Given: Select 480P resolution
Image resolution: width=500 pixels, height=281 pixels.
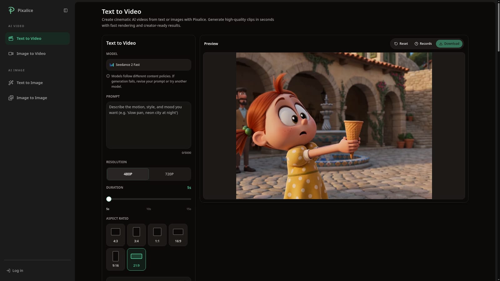Looking at the screenshot, I should pos(128,174).
